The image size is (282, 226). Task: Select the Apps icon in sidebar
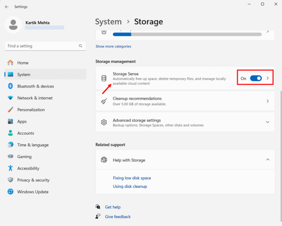click(x=10, y=121)
